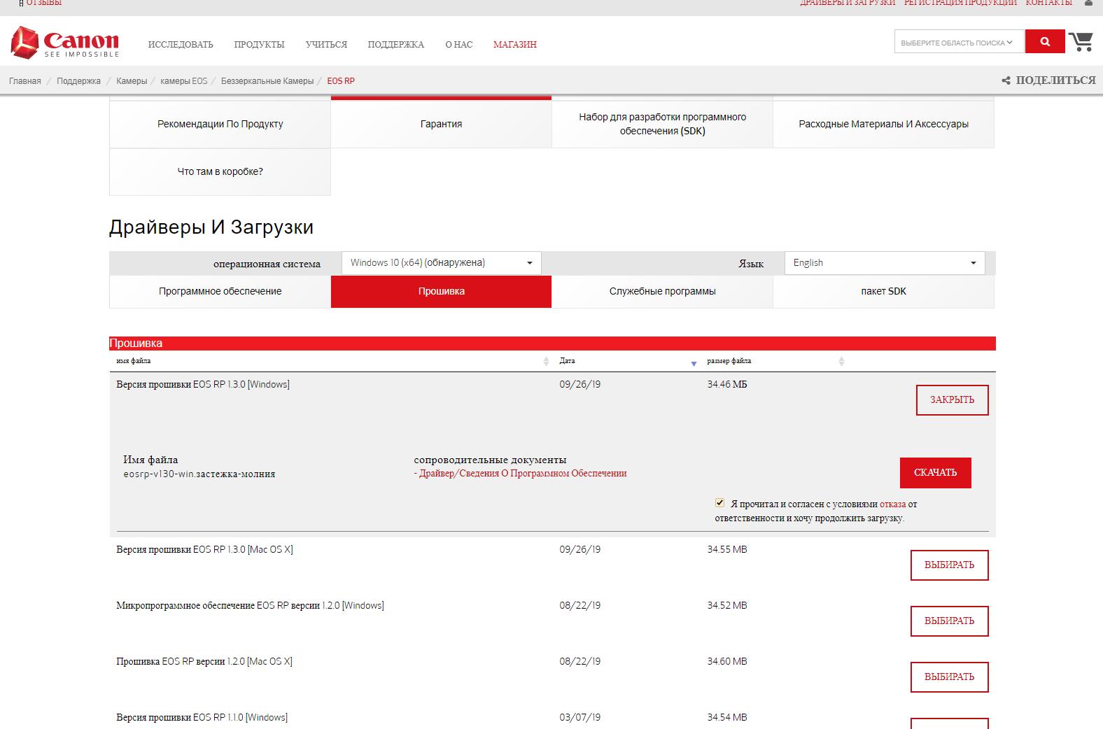
Task: Click the 34.55 MB file size
Action: point(727,550)
